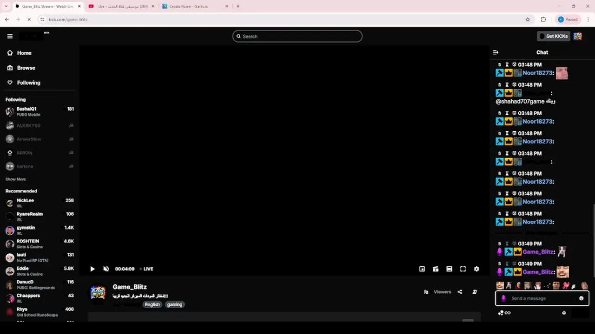Viewport: 595px width, 334px height.
Task: Open recommended channel RyansRealm
Action: point(40,217)
